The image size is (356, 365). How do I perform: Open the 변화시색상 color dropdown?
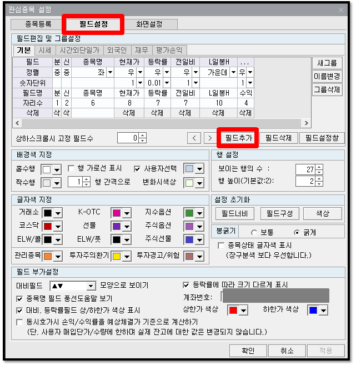pos(199,183)
